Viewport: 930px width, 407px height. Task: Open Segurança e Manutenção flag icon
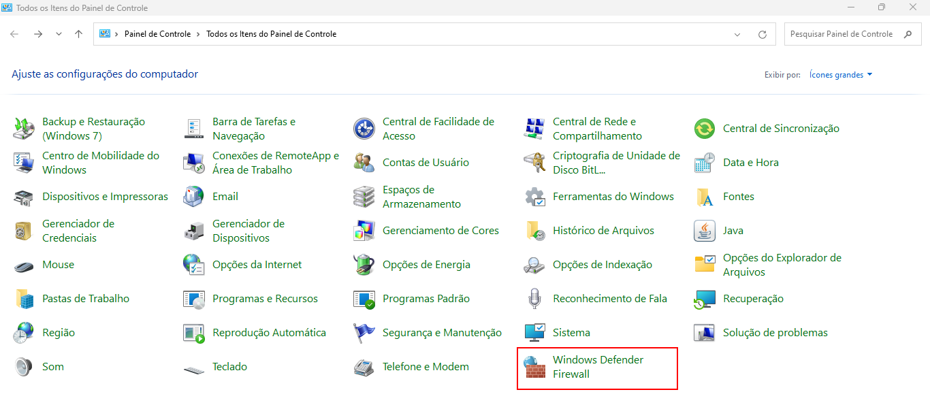(364, 333)
